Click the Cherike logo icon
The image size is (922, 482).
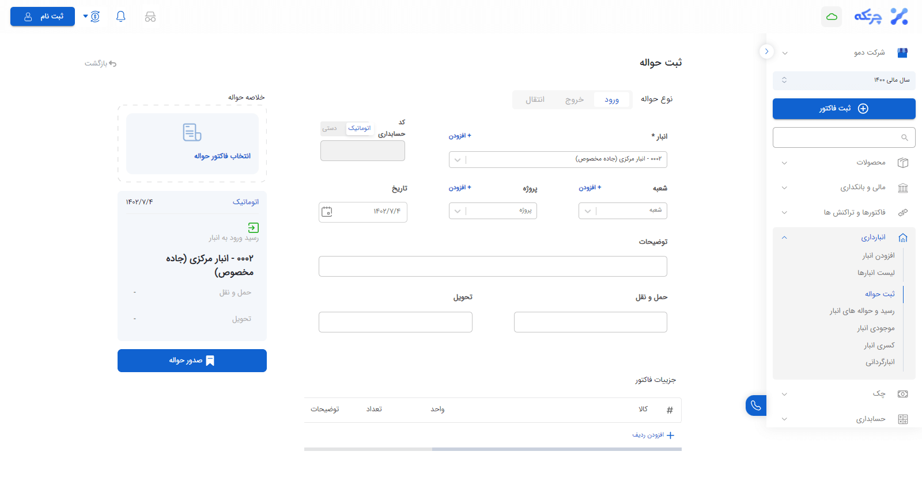tap(899, 17)
